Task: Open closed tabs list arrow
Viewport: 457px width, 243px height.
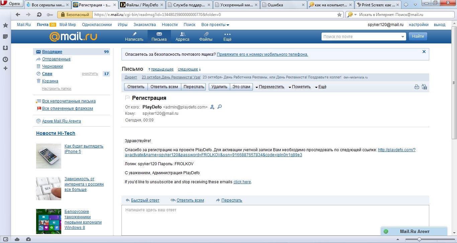Action: click(x=416, y=4)
